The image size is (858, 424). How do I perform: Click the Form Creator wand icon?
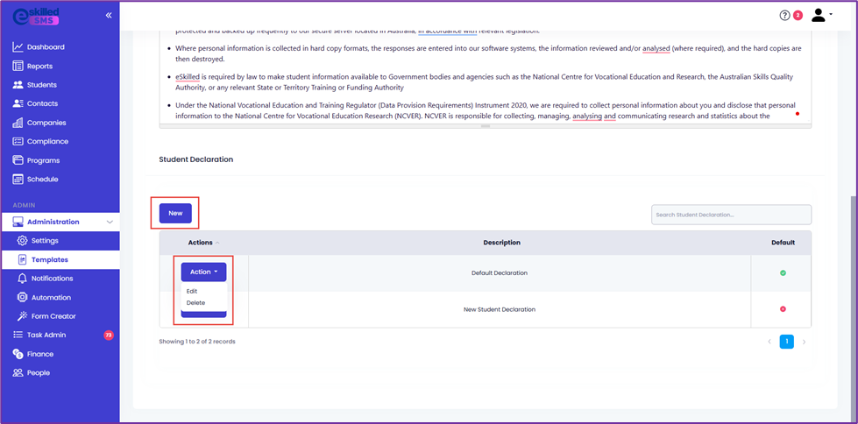point(23,316)
